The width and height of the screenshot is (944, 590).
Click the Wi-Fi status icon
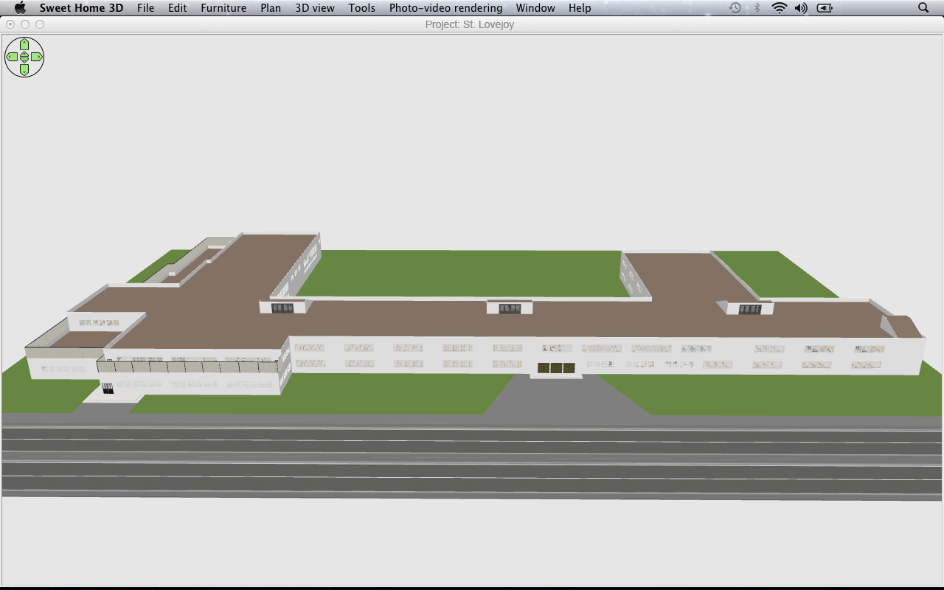(779, 8)
